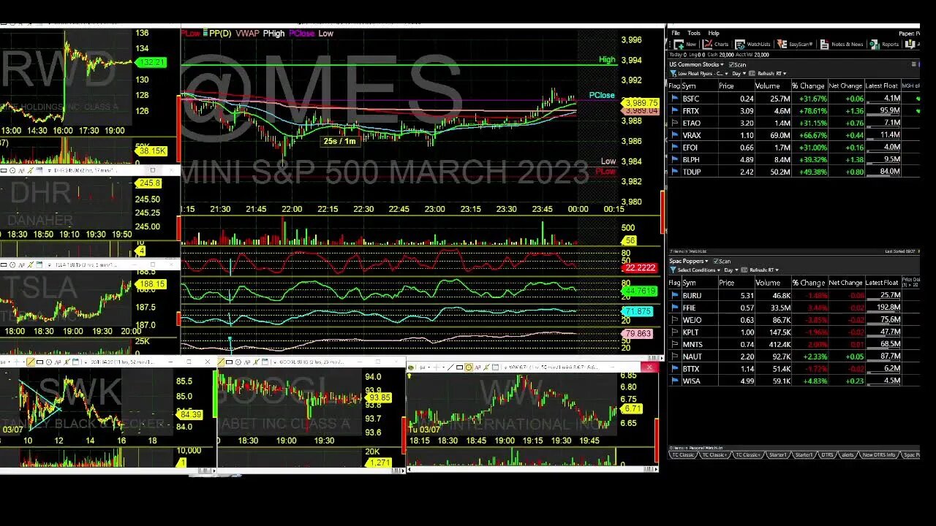Click calendar icon in TSLA chart toolbar

[39, 264]
